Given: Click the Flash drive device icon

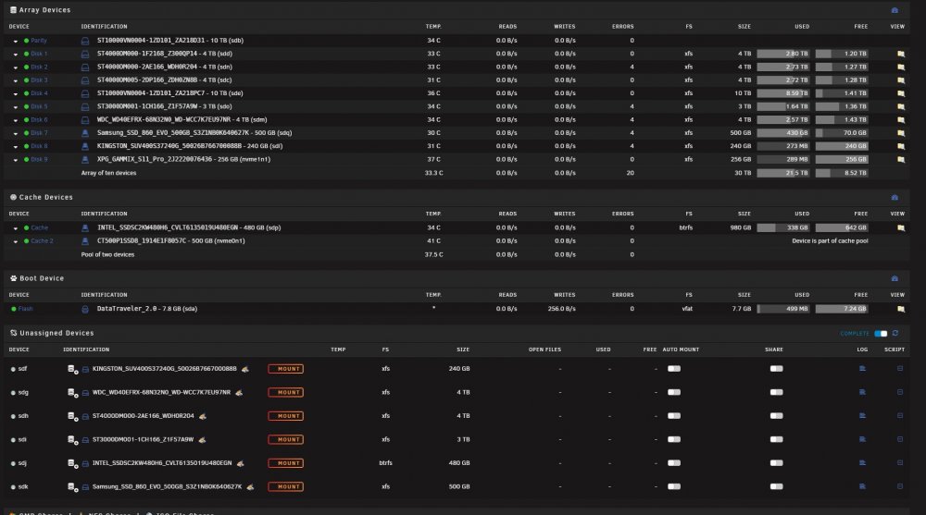Looking at the screenshot, I should pyautogui.click(x=85, y=309).
